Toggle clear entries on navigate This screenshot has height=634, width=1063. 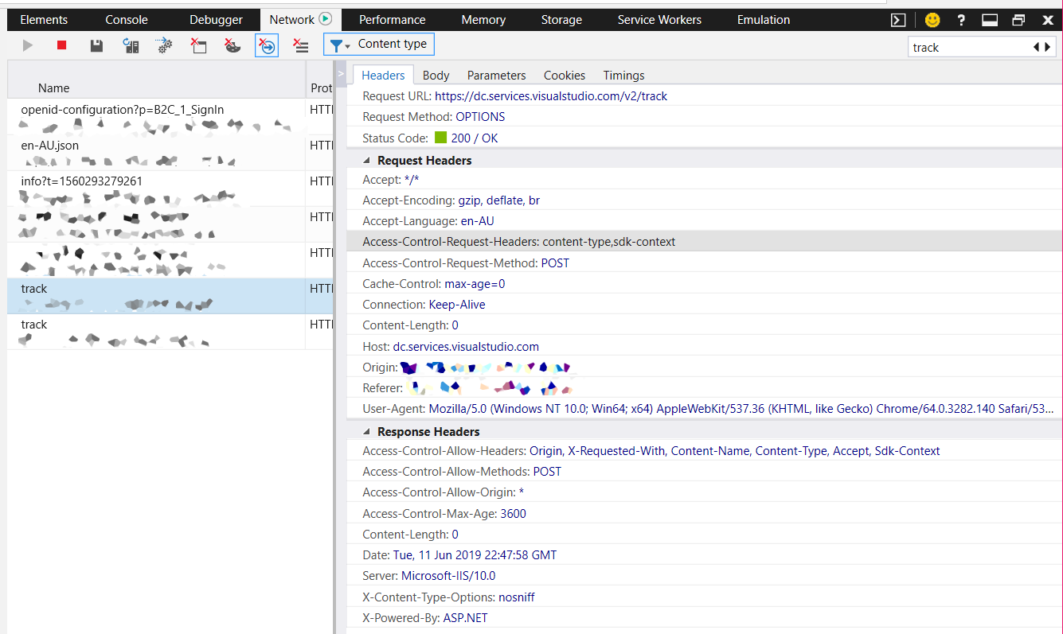click(x=266, y=45)
